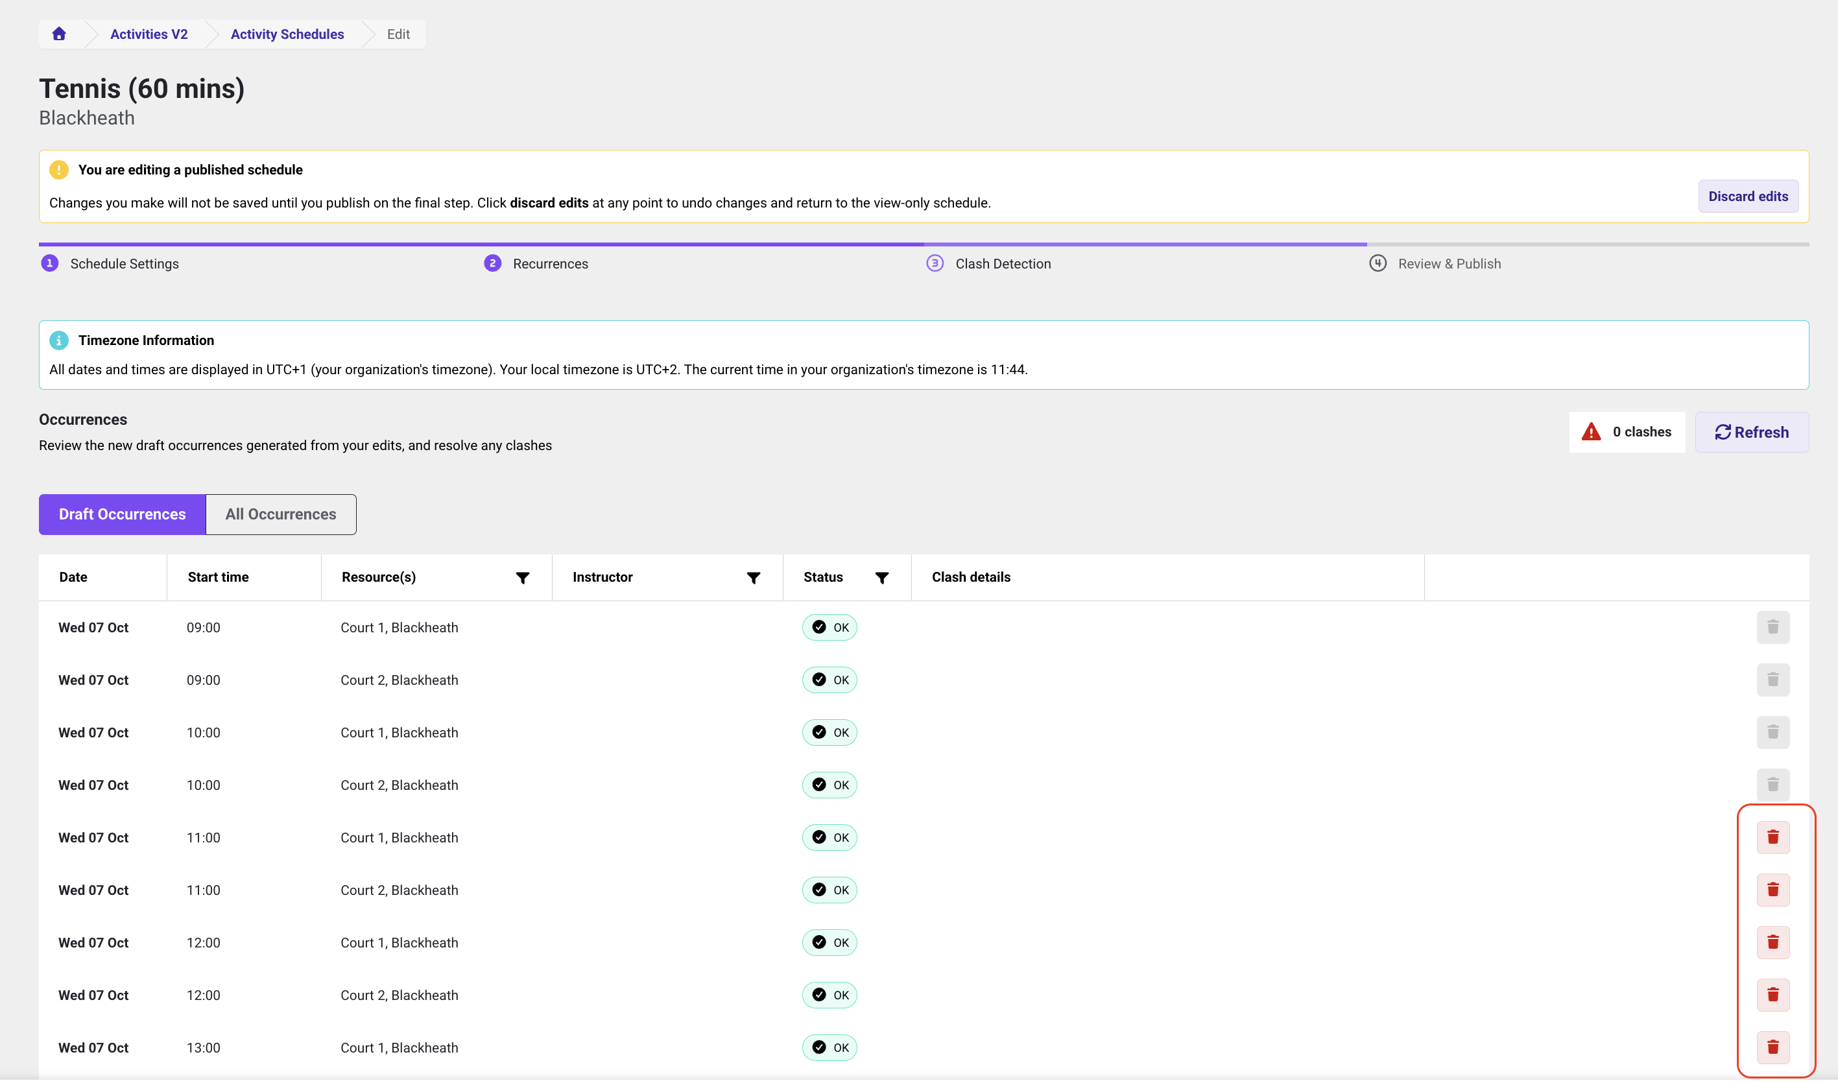Click the OK status of 11:00 Court 2
This screenshot has height=1083, width=1838.
(x=829, y=890)
